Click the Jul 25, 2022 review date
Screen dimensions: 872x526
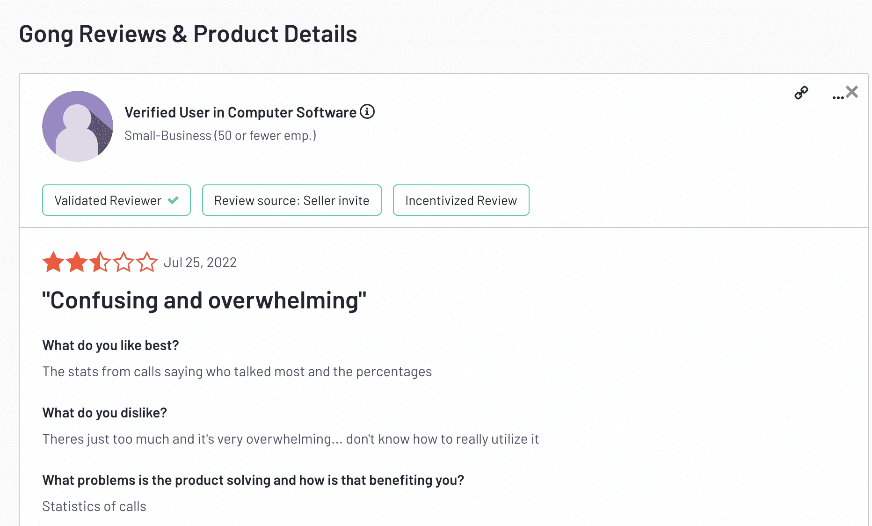(x=200, y=263)
